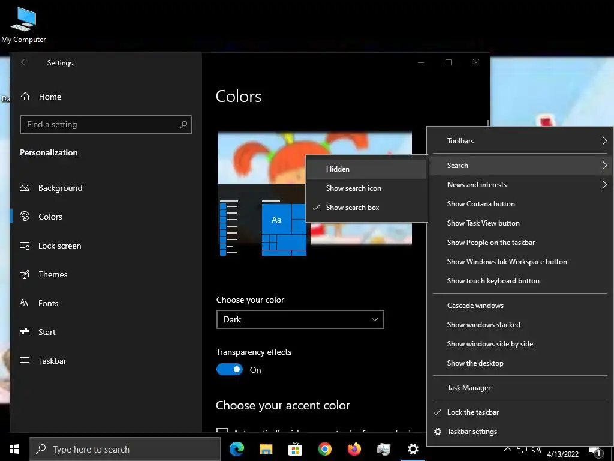Open the My Computer desktop icon
The height and width of the screenshot is (461, 614).
pos(23,24)
